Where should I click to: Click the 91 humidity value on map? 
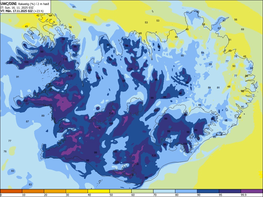point(18,77)
